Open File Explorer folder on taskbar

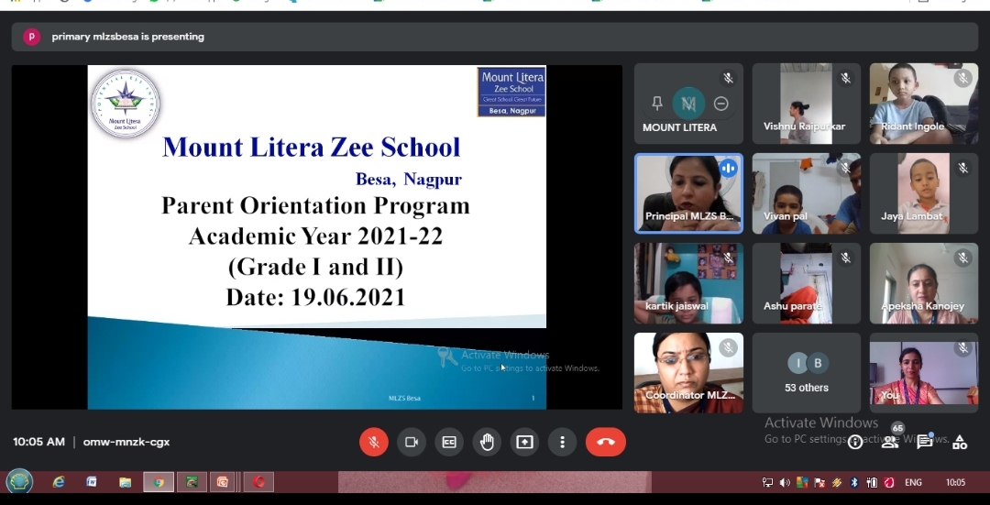125,482
